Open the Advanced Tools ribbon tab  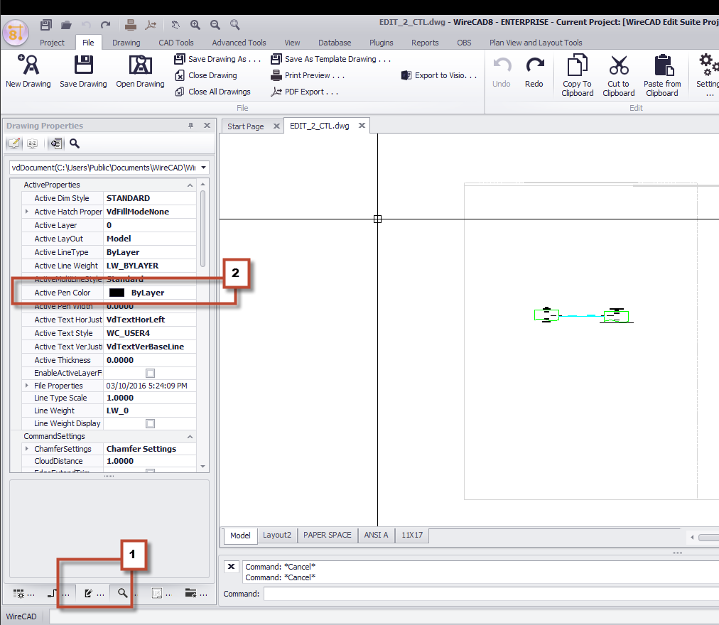[x=239, y=43]
